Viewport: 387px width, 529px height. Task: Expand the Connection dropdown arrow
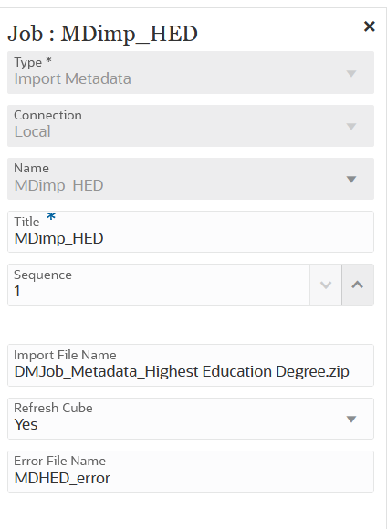click(351, 126)
